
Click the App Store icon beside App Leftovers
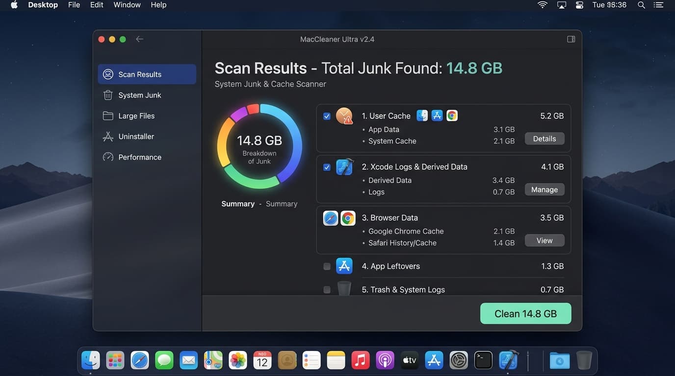click(x=344, y=266)
